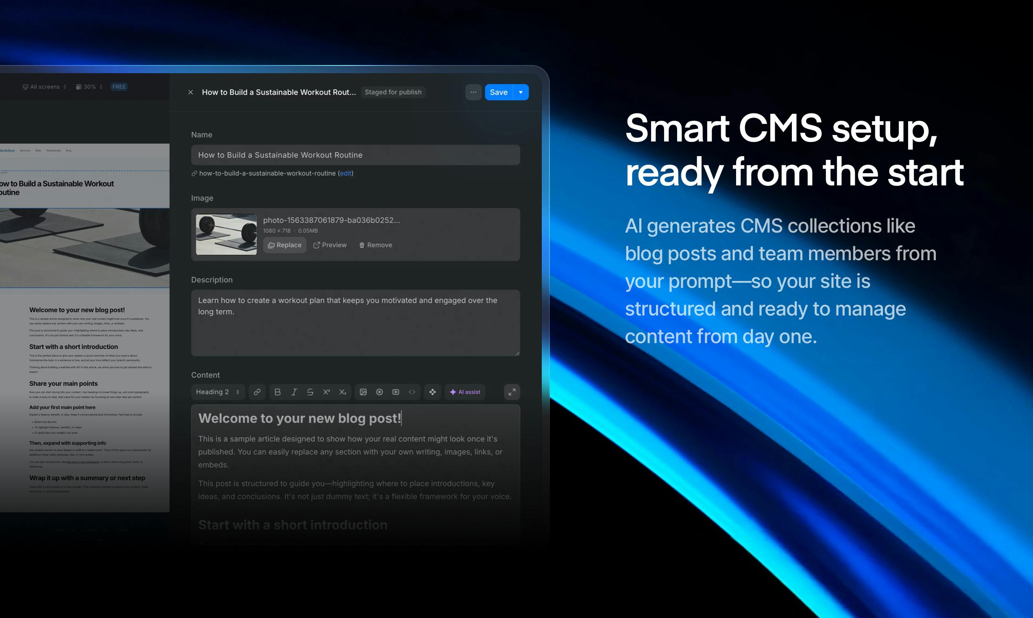Click the image file name text photo-1563387061879
This screenshot has height=618, width=1033.
331,220
